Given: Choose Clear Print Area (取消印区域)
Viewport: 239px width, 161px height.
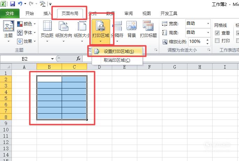Looking at the screenshot, I should pyautogui.click(x=117, y=60).
